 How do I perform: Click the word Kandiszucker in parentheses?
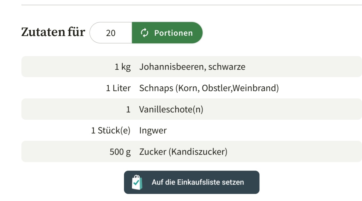point(198,152)
